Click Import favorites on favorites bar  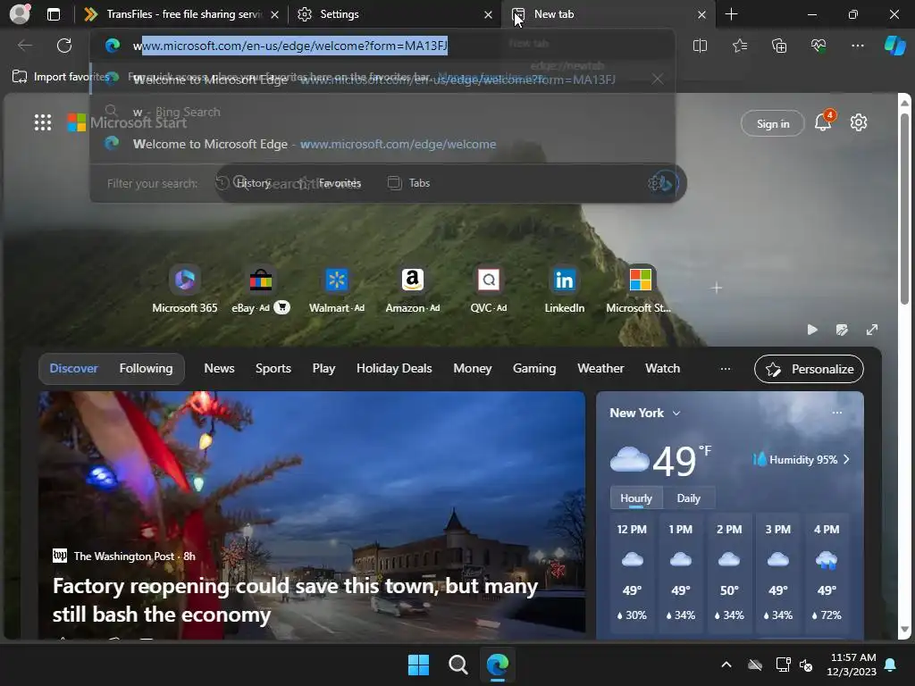[61, 77]
